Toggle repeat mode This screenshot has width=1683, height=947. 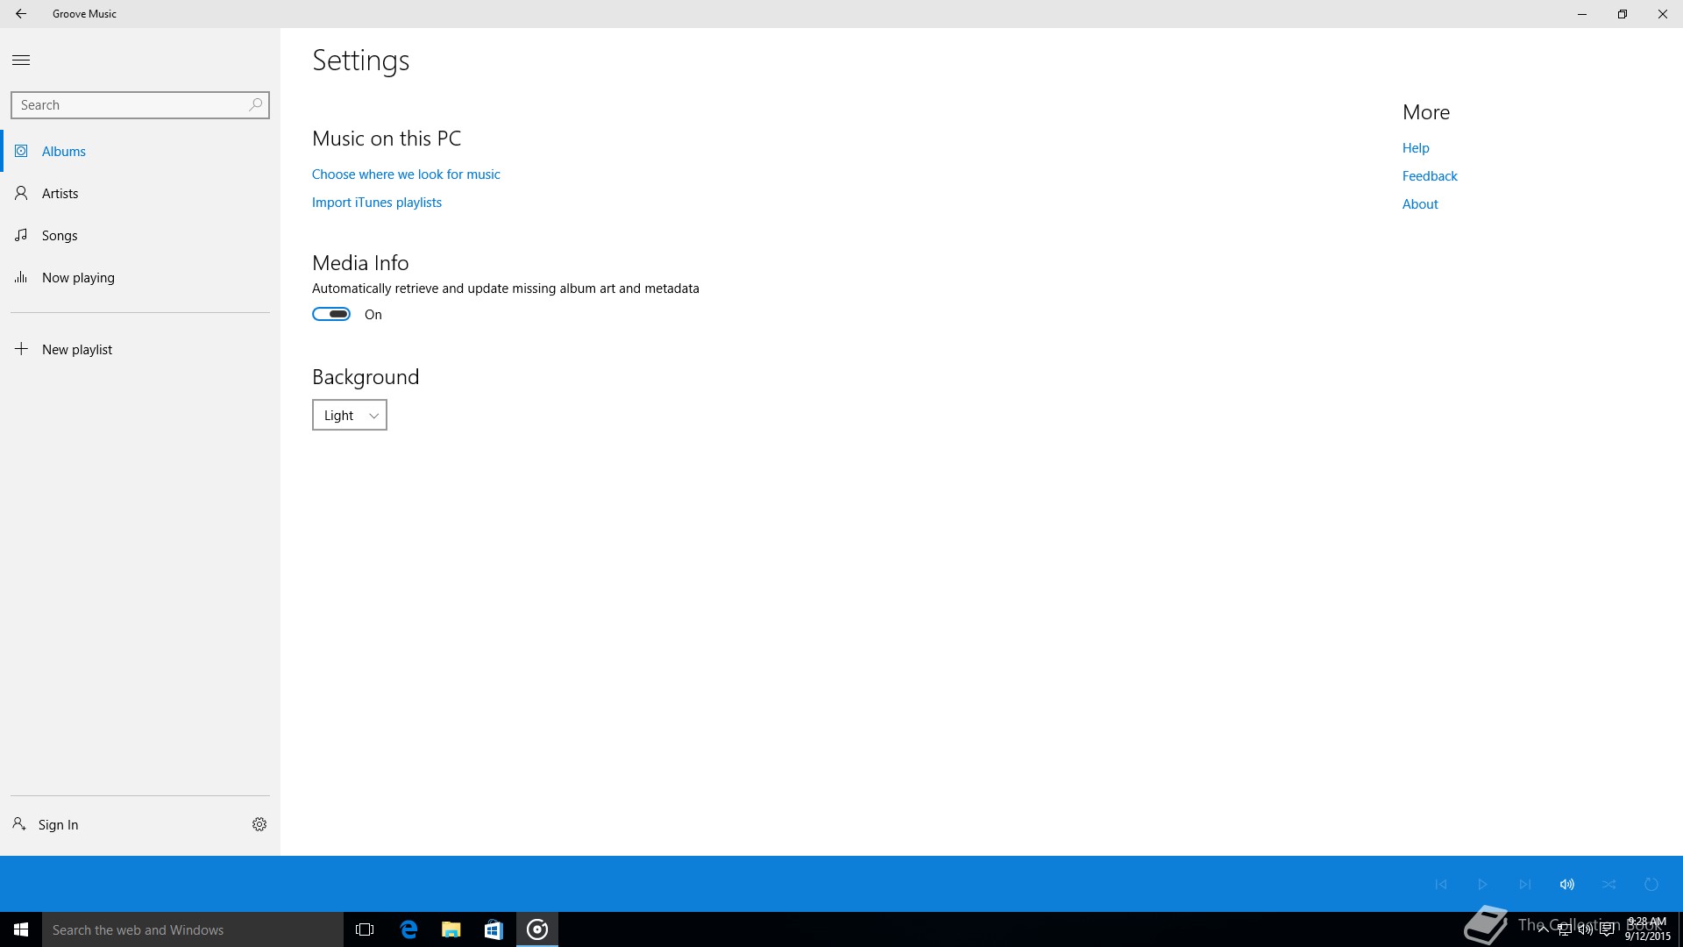pos(1651,884)
